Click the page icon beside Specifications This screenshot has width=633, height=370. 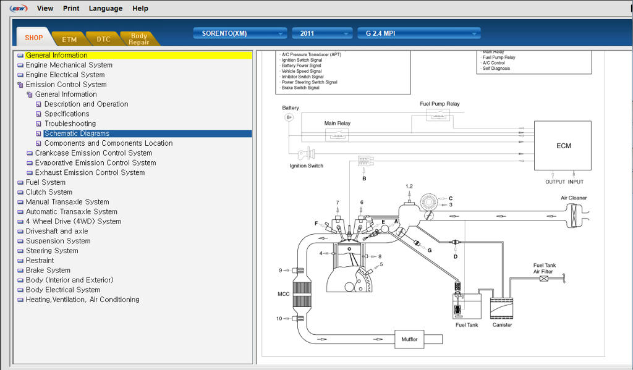pyautogui.click(x=39, y=114)
